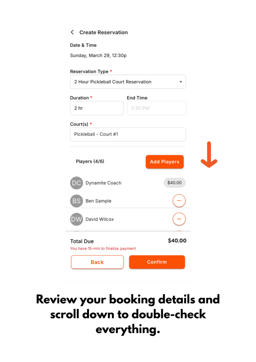Screen dimensions: 256x362
Task: Click the Players (4/6) heading
Action: [x=90, y=162]
